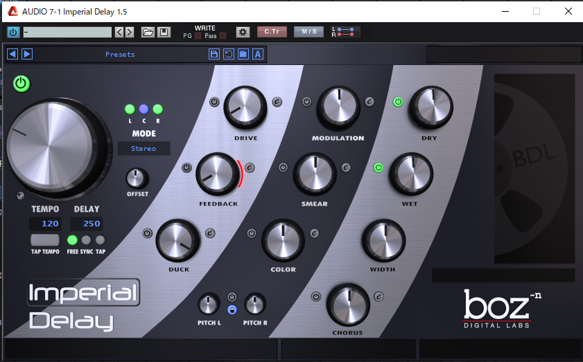This screenshot has height=362, width=583.
Task: Open the Feedback 'e' edit icon
Action: click(x=250, y=168)
